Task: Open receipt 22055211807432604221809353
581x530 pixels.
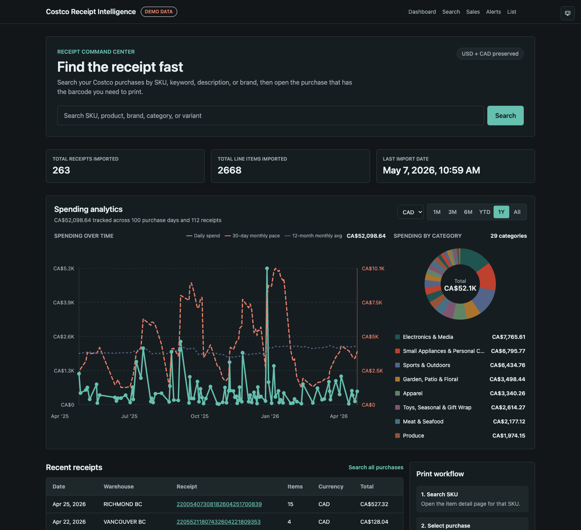Action: (219, 522)
